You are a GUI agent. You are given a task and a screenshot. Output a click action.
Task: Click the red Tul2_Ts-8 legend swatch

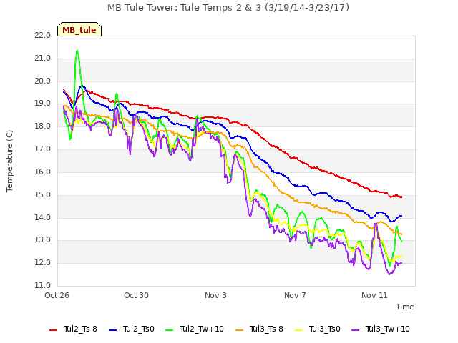click(54, 330)
